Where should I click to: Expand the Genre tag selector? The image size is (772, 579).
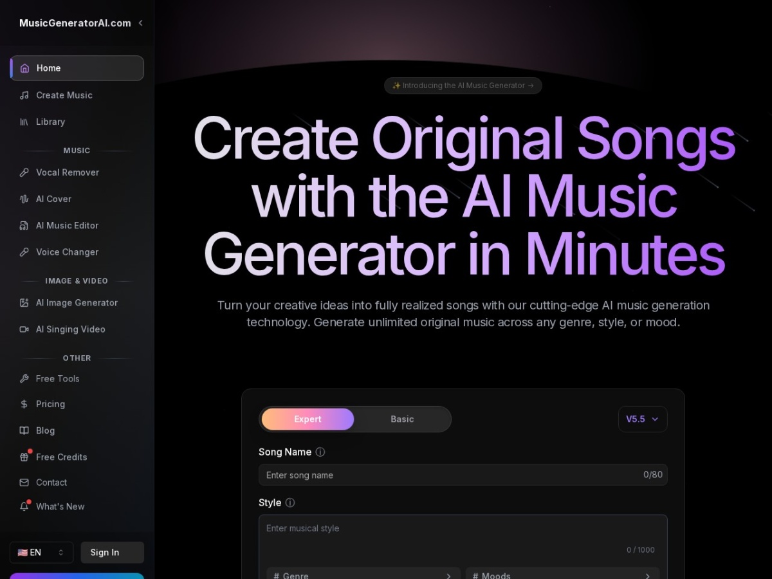click(363, 573)
